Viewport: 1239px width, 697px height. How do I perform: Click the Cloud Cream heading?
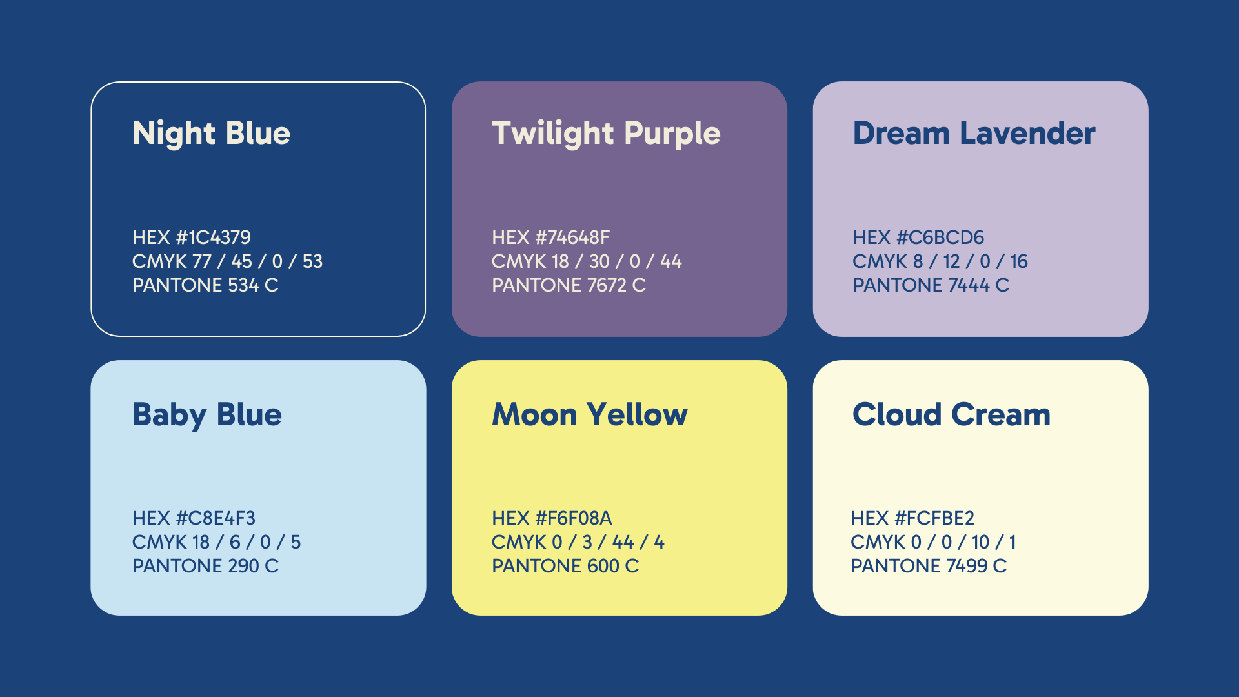pyautogui.click(x=951, y=414)
